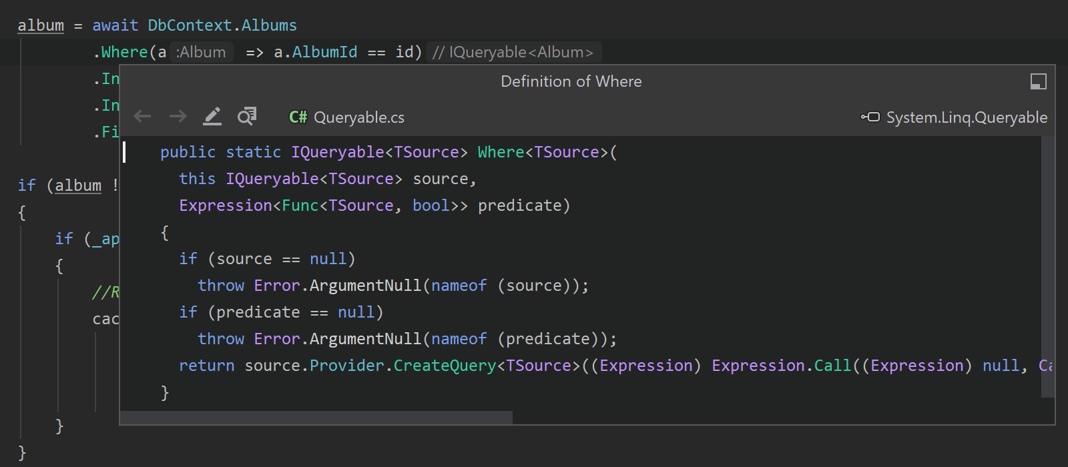Click the pencil edit source icon
The image size is (1068, 467).
(212, 117)
